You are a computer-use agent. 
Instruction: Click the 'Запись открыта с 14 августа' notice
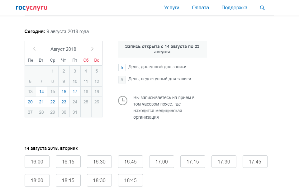click(162, 49)
